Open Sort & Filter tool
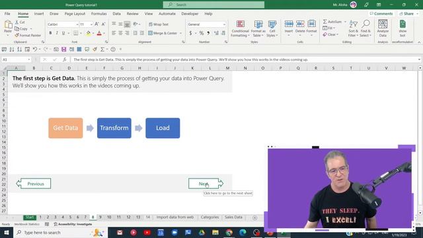Viewport: 423px width, 238px height. [x=353, y=28]
